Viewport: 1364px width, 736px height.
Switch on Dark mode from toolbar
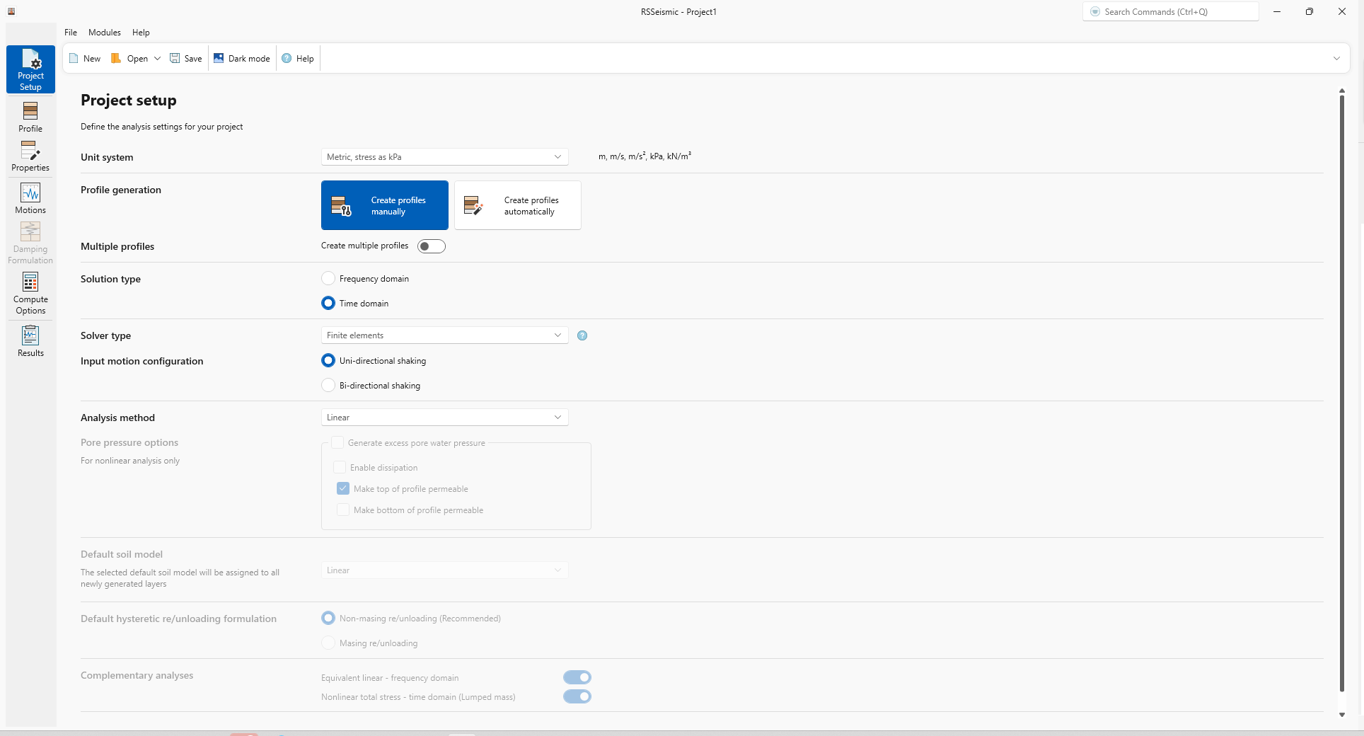[242, 59]
